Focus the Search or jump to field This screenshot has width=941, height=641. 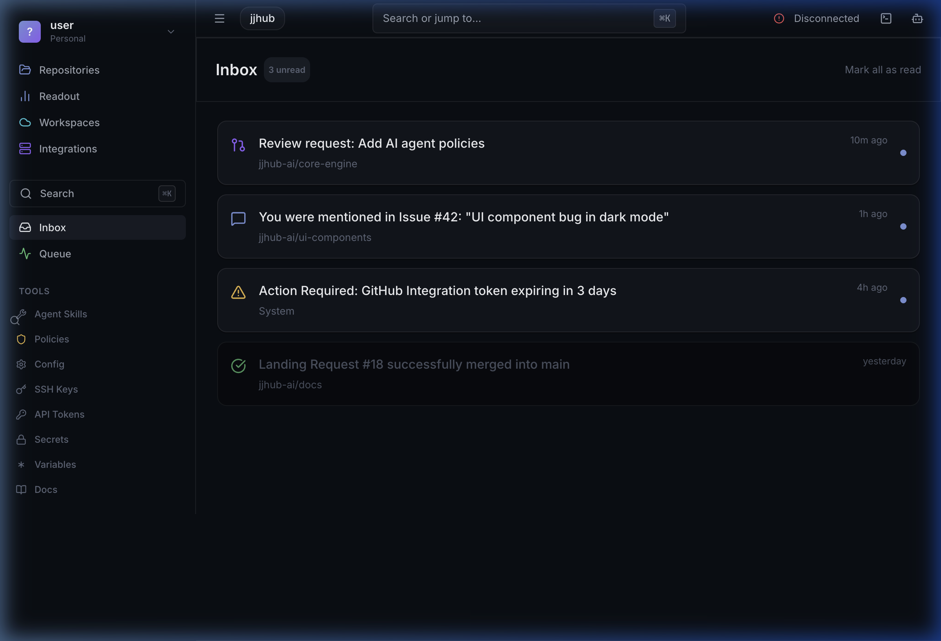[x=514, y=19]
